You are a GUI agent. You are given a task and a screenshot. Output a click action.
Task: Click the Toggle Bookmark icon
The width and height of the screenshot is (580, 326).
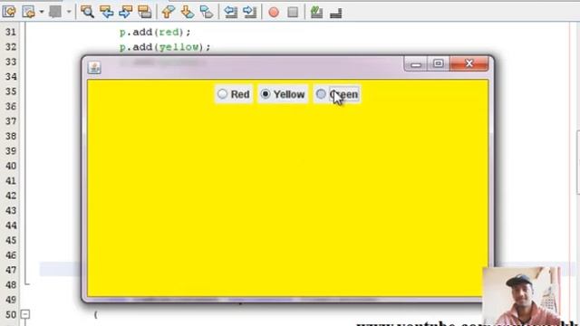(x=207, y=12)
